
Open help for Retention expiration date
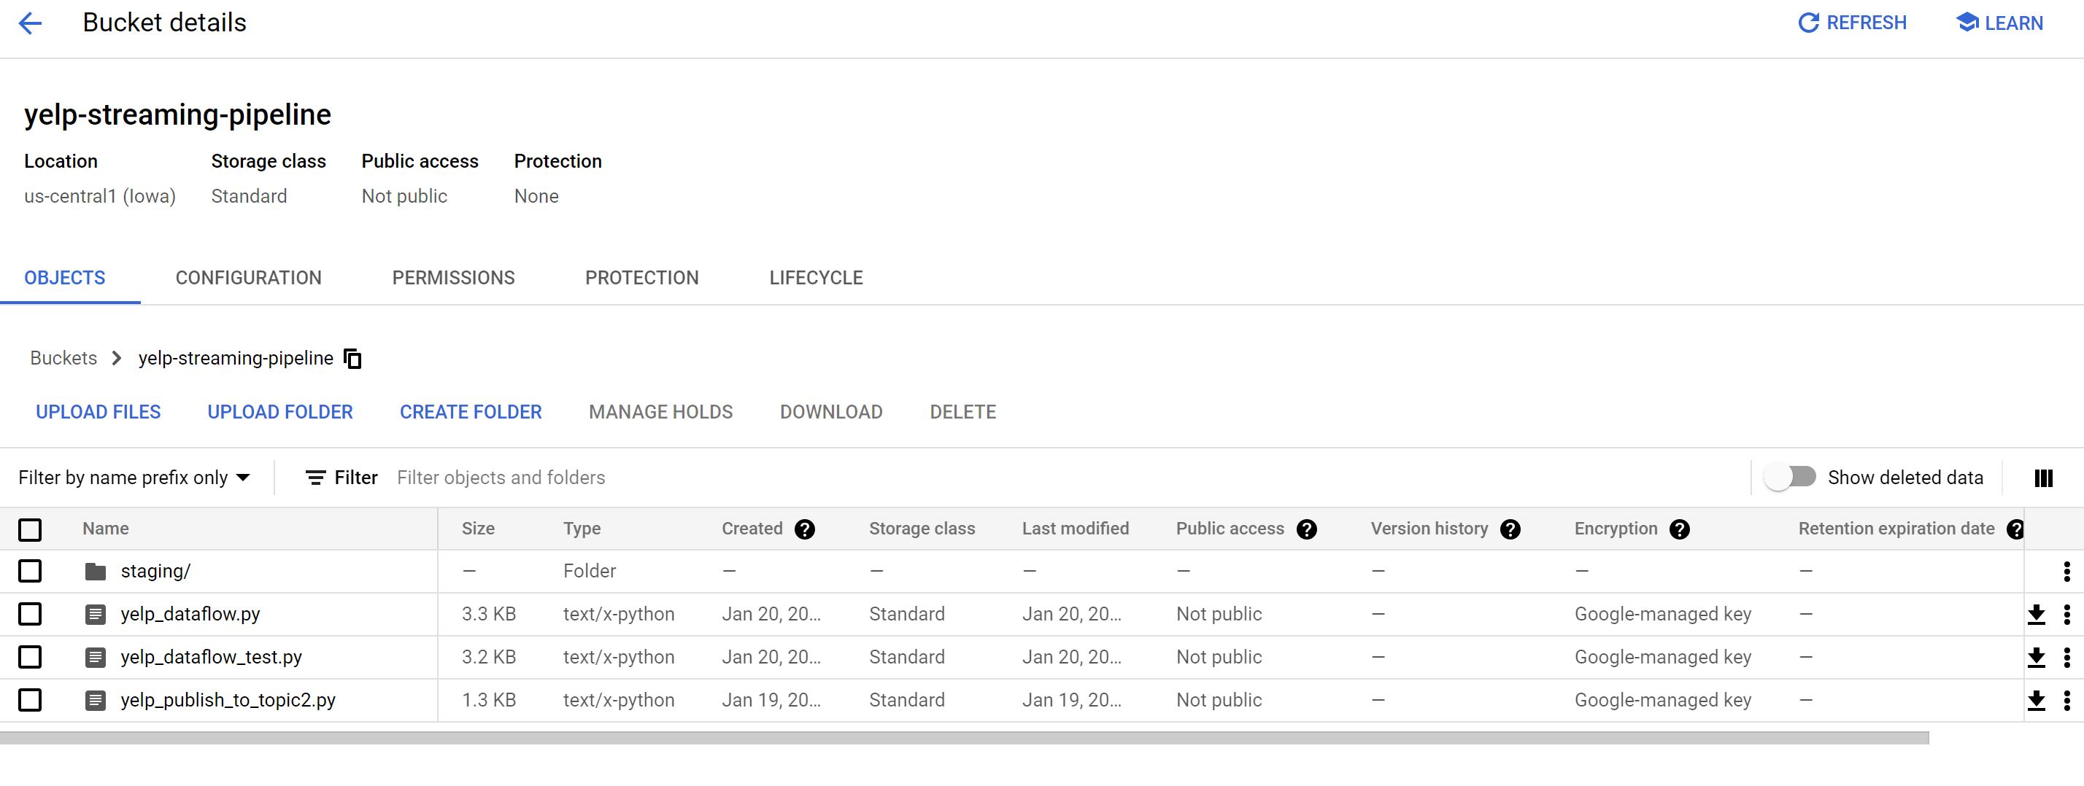pos(2015,529)
